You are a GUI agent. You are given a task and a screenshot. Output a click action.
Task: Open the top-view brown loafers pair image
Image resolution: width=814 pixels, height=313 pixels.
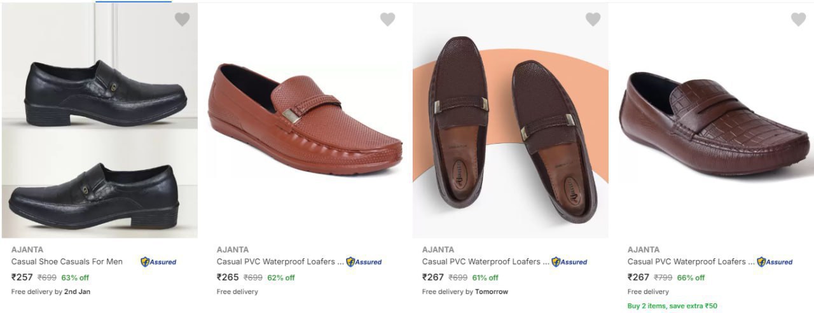[511, 121]
